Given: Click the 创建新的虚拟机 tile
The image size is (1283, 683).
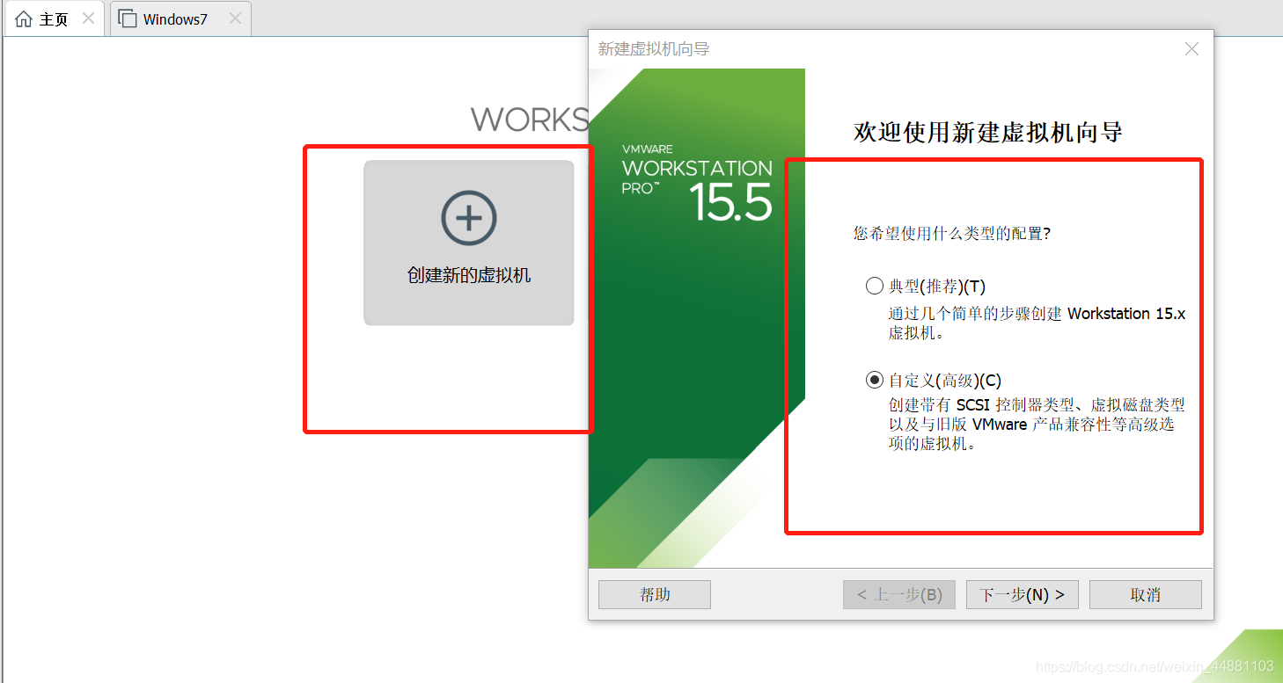Looking at the screenshot, I should (x=469, y=243).
